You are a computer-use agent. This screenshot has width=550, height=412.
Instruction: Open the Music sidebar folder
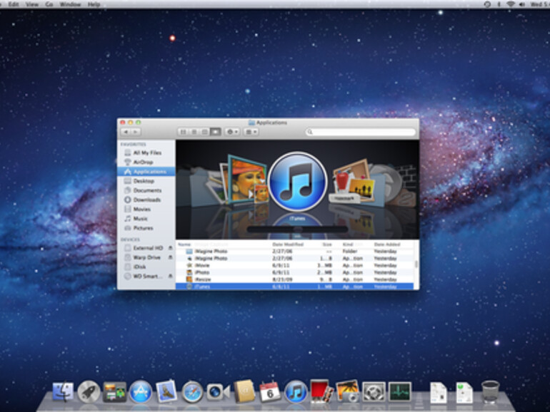pyautogui.click(x=146, y=219)
